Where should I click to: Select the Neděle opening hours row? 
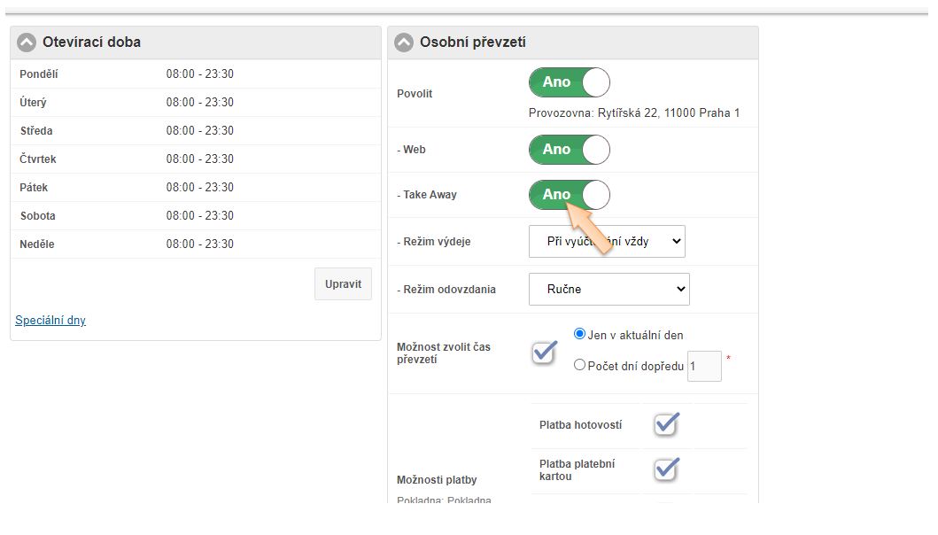pyautogui.click(x=195, y=244)
